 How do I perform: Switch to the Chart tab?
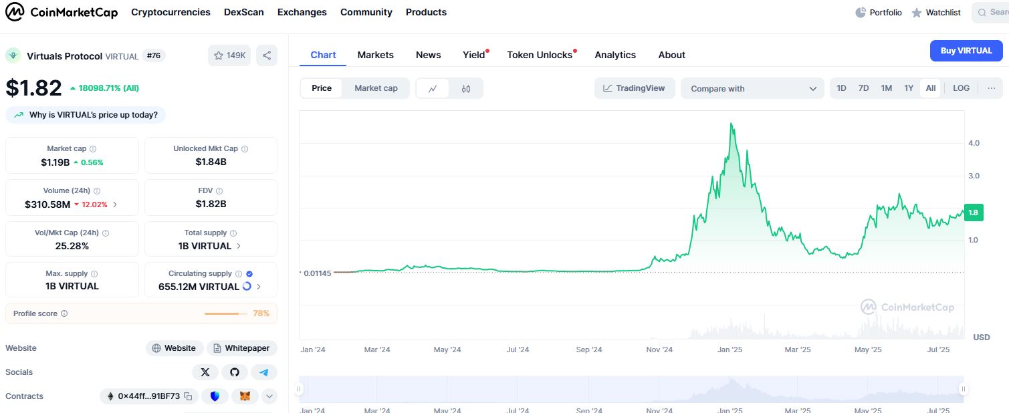(323, 55)
